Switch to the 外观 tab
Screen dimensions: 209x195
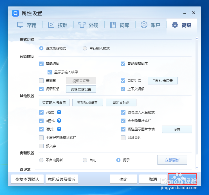89,25
